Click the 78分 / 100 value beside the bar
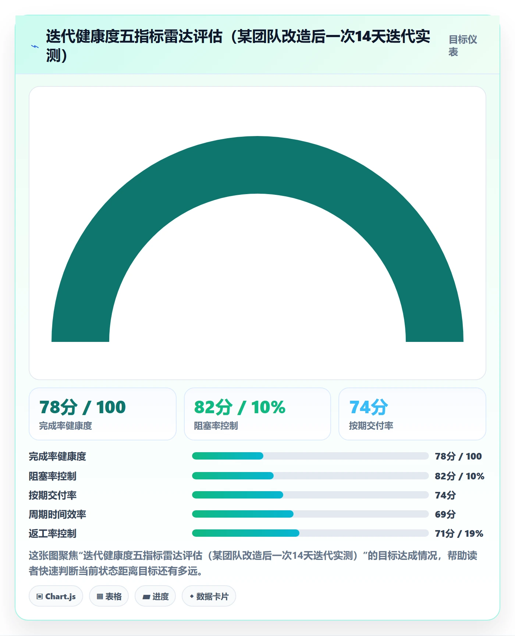Image resolution: width=515 pixels, height=636 pixels. 458,456
